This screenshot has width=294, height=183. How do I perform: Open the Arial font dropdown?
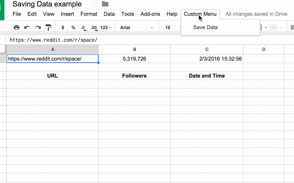pyautogui.click(x=137, y=27)
